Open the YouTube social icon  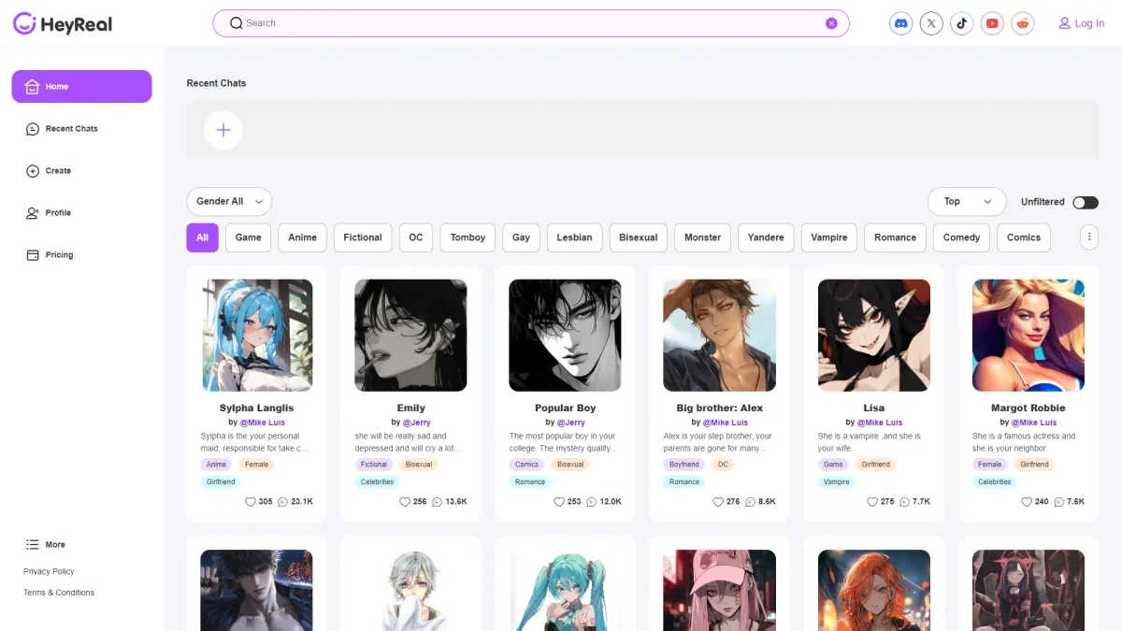tap(992, 23)
